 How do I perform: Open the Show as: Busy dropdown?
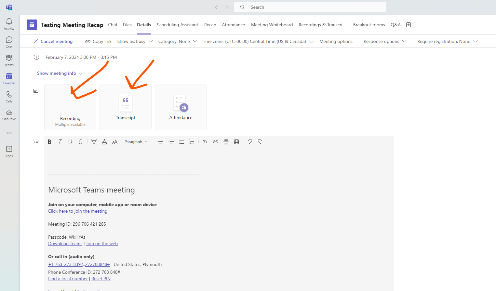point(135,41)
